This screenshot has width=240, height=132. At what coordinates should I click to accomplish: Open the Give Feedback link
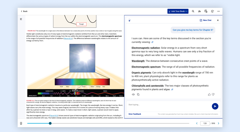135,114
